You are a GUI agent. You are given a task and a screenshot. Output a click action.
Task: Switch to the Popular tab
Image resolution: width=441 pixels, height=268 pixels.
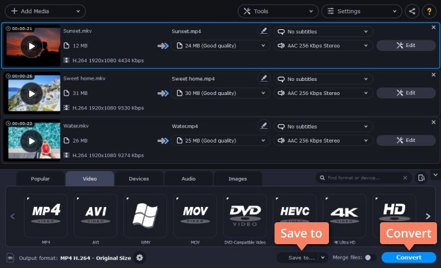click(40, 178)
